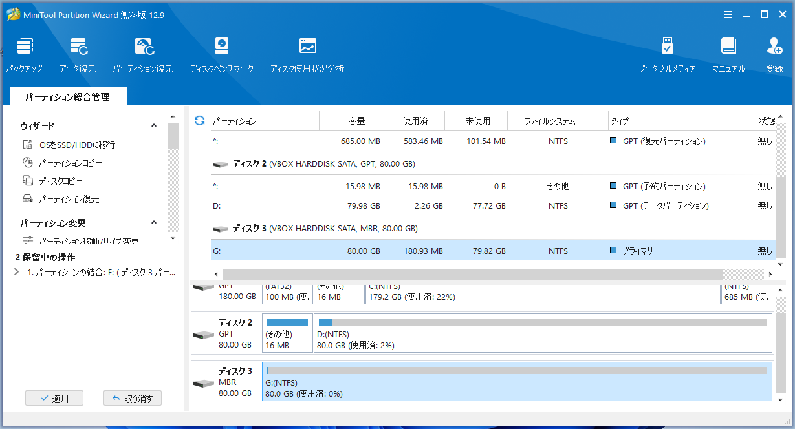Sort by 使用済 column header
The image size is (795, 429).
click(414, 121)
